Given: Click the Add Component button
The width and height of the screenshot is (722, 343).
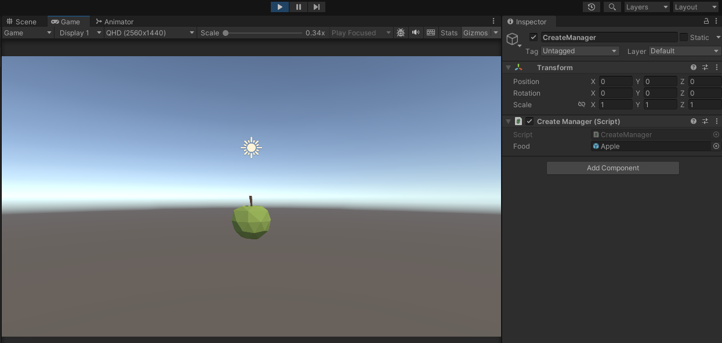Looking at the screenshot, I should pos(612,168).
